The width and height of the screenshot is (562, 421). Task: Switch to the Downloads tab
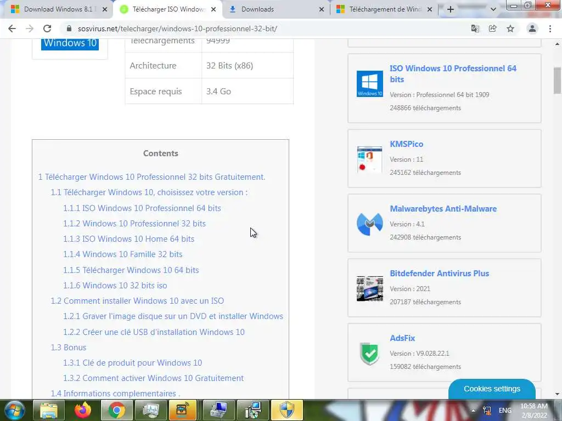(274, 9)
